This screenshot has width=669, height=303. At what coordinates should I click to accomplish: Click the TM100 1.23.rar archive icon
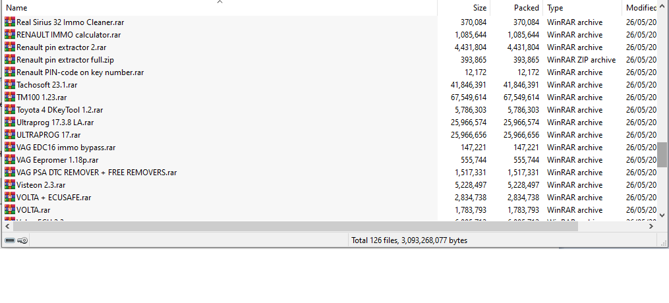(x=10, y=97)
